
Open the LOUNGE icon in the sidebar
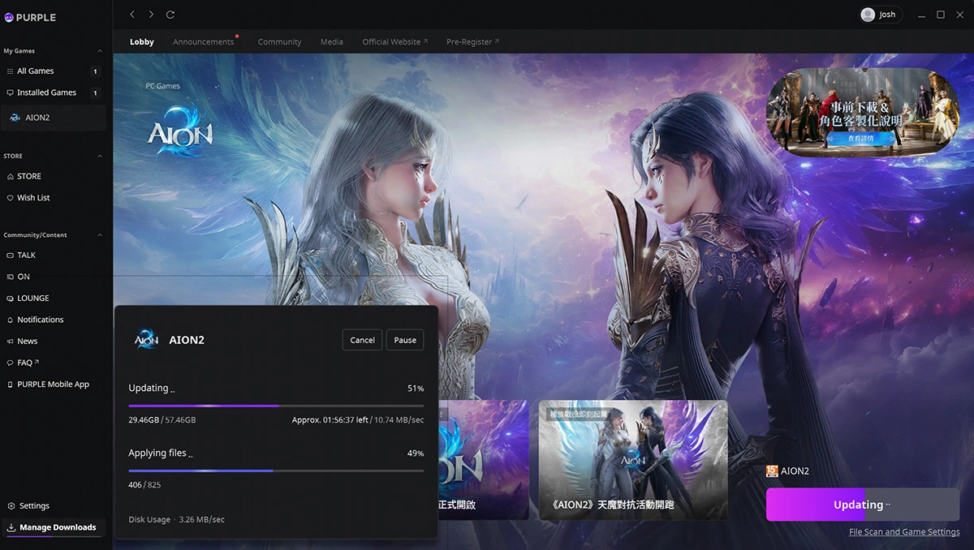point(9,298)
